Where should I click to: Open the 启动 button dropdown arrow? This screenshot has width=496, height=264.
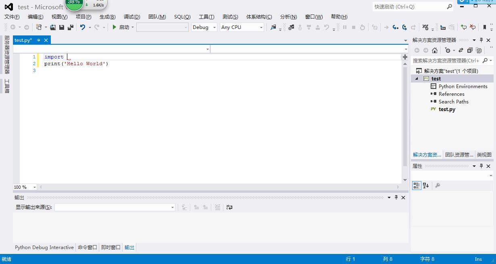point(133,27)
